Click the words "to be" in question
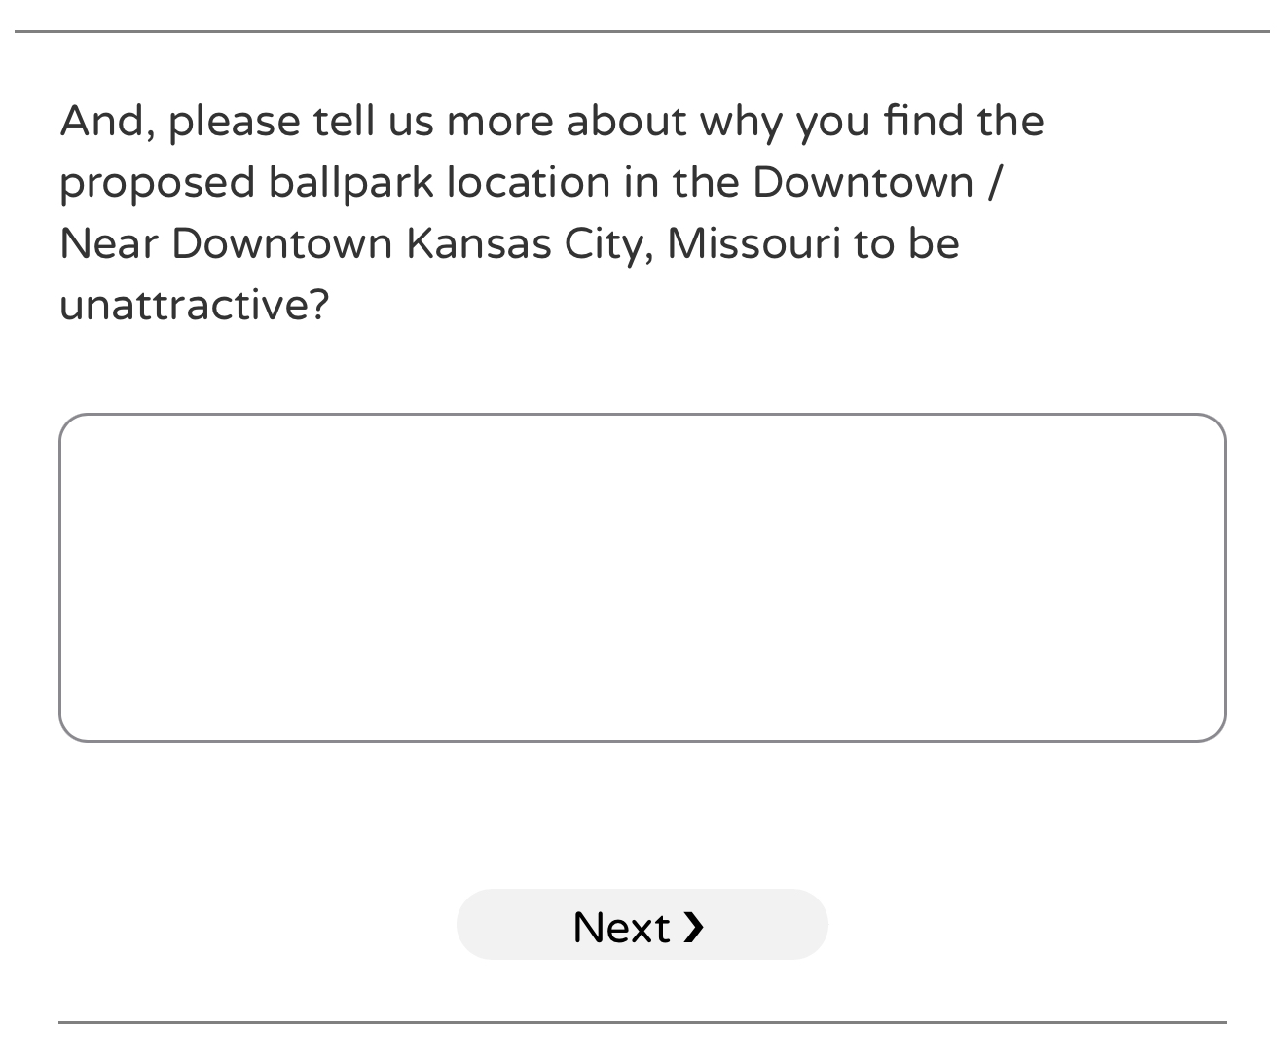1285x1064 pixels. click(x=906, y=243)
